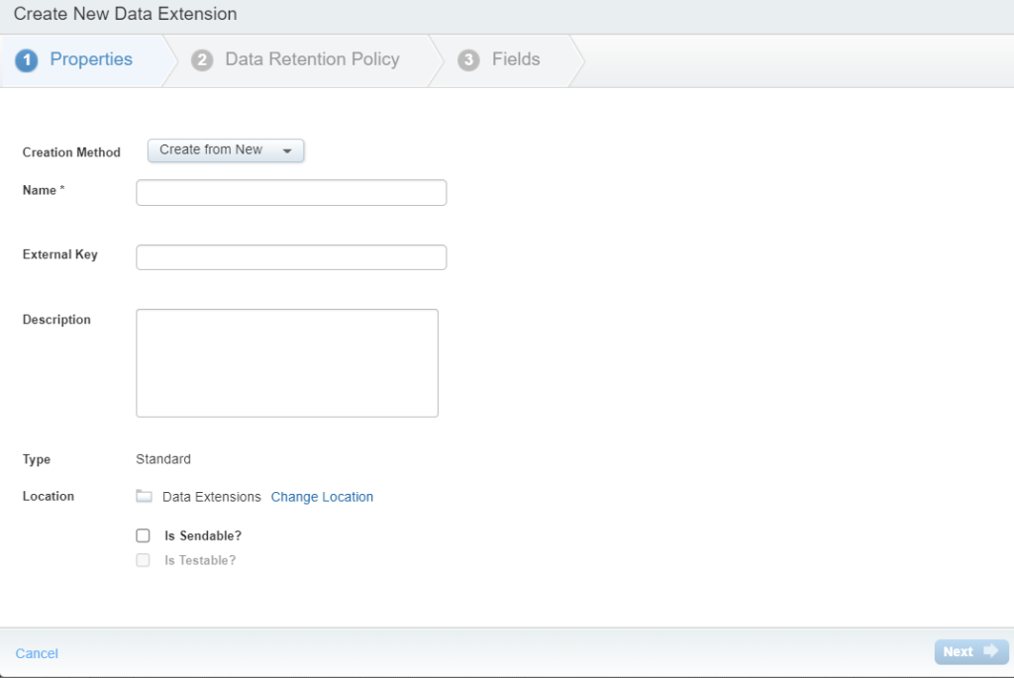
Task: Click the dropdown arrow on Create from New
Action: tap(288, 150)
